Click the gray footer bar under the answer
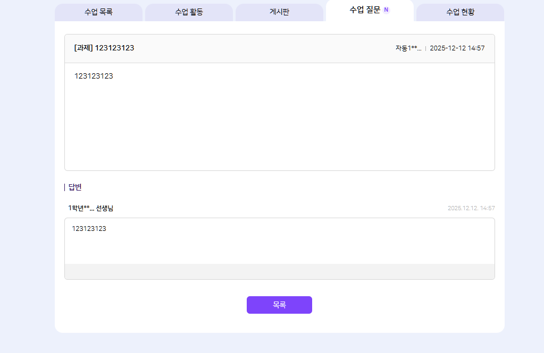The width and height of the screenshot is (544, 353). pyautogui.click(x=279, y=271)
